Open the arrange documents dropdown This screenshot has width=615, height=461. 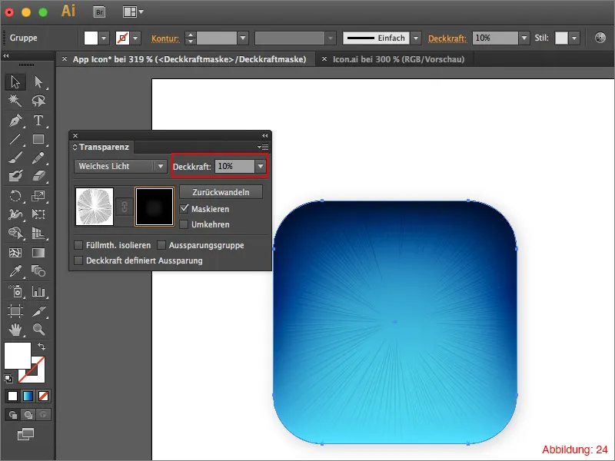click(x=133, y=12)
